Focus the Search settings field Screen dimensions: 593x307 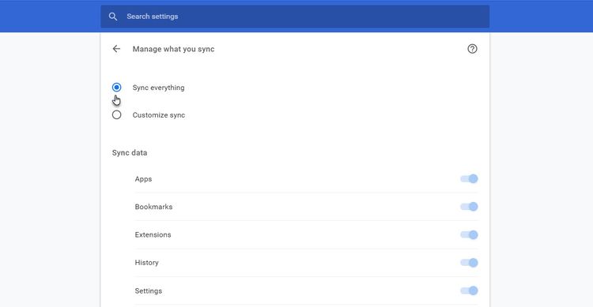pyautogui.click(x=295, y=17)
